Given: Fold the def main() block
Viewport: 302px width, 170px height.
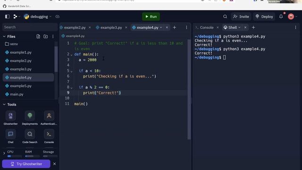Looking at the screenshot, I should (71, 55).
